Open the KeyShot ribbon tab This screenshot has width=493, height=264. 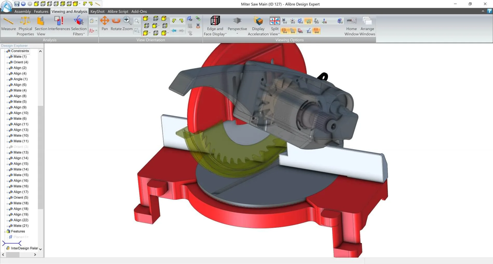click(x=97, y=11)
